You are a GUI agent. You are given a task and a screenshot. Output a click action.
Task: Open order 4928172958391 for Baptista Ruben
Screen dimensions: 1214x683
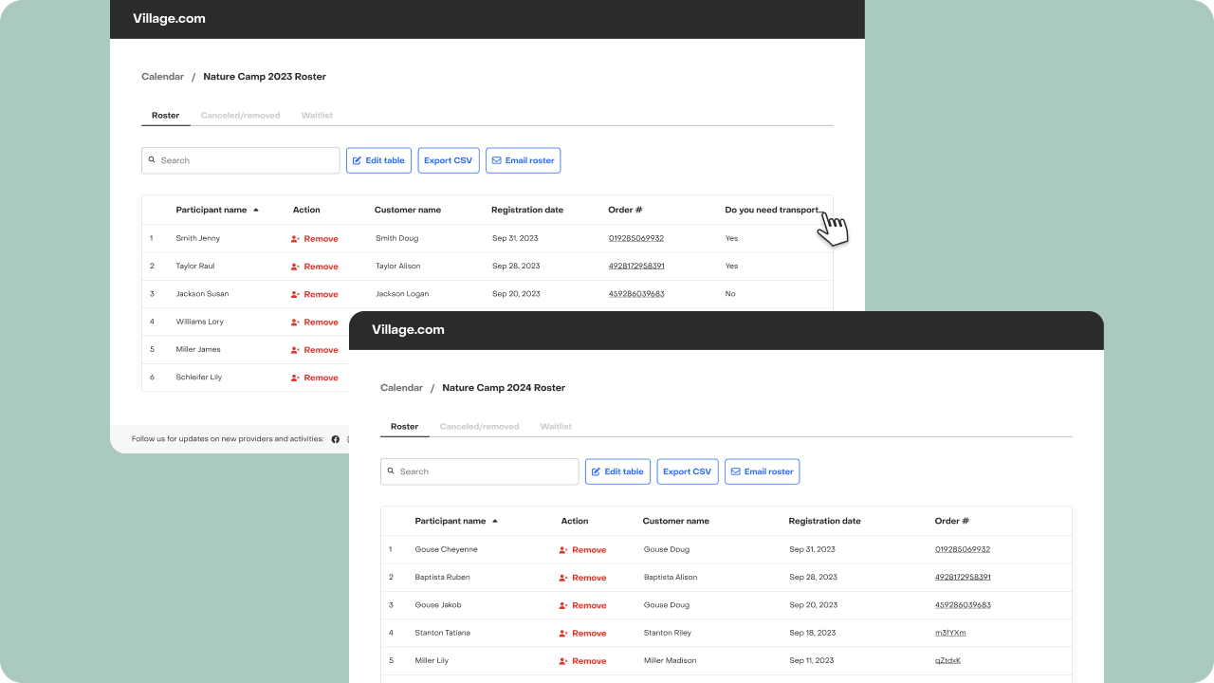(963, 577)
